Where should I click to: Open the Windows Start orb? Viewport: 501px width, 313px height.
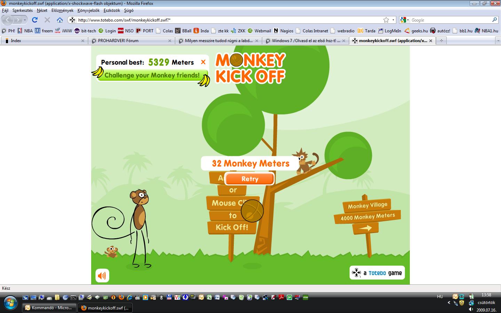(x=10, y=303)
